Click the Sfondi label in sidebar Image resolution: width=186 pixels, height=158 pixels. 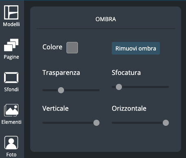point(11,90)
